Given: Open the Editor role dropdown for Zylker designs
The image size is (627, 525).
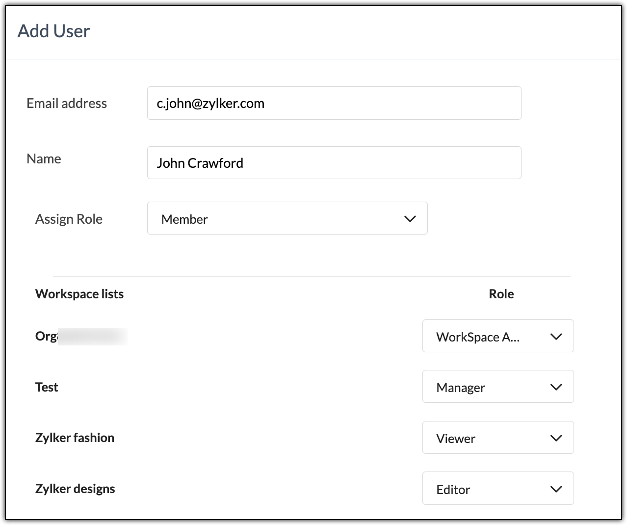Looking at the screenshot, I should [x=498, y=488].
